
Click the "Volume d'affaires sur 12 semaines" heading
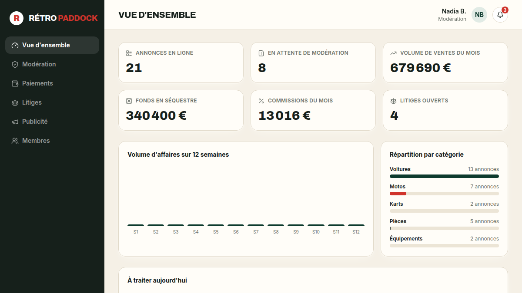[x=178, y=155]
